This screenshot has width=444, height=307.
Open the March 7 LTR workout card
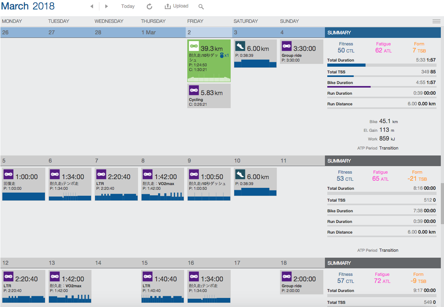tap(116, 184)
